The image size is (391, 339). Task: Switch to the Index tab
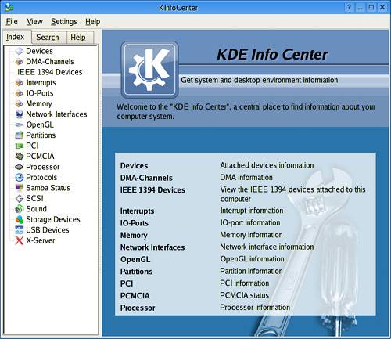pos(16,37)
